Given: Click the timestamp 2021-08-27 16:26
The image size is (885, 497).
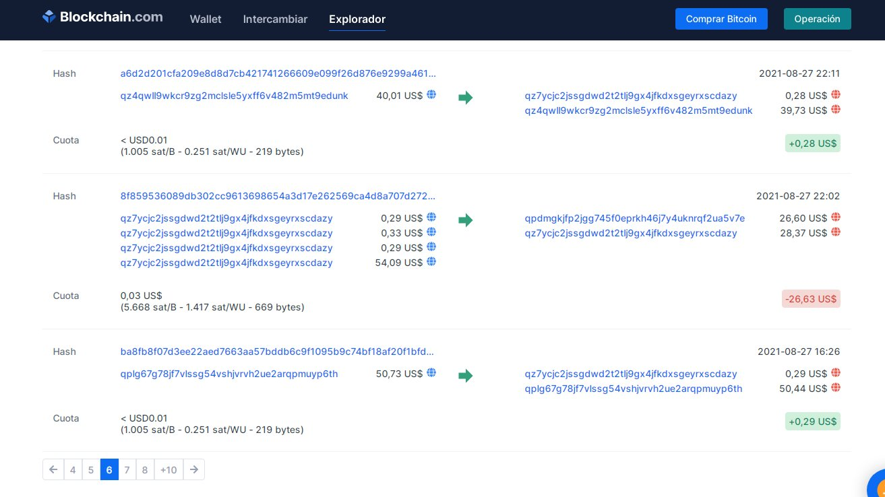Looking at the screenshot, I should point(799,352).
